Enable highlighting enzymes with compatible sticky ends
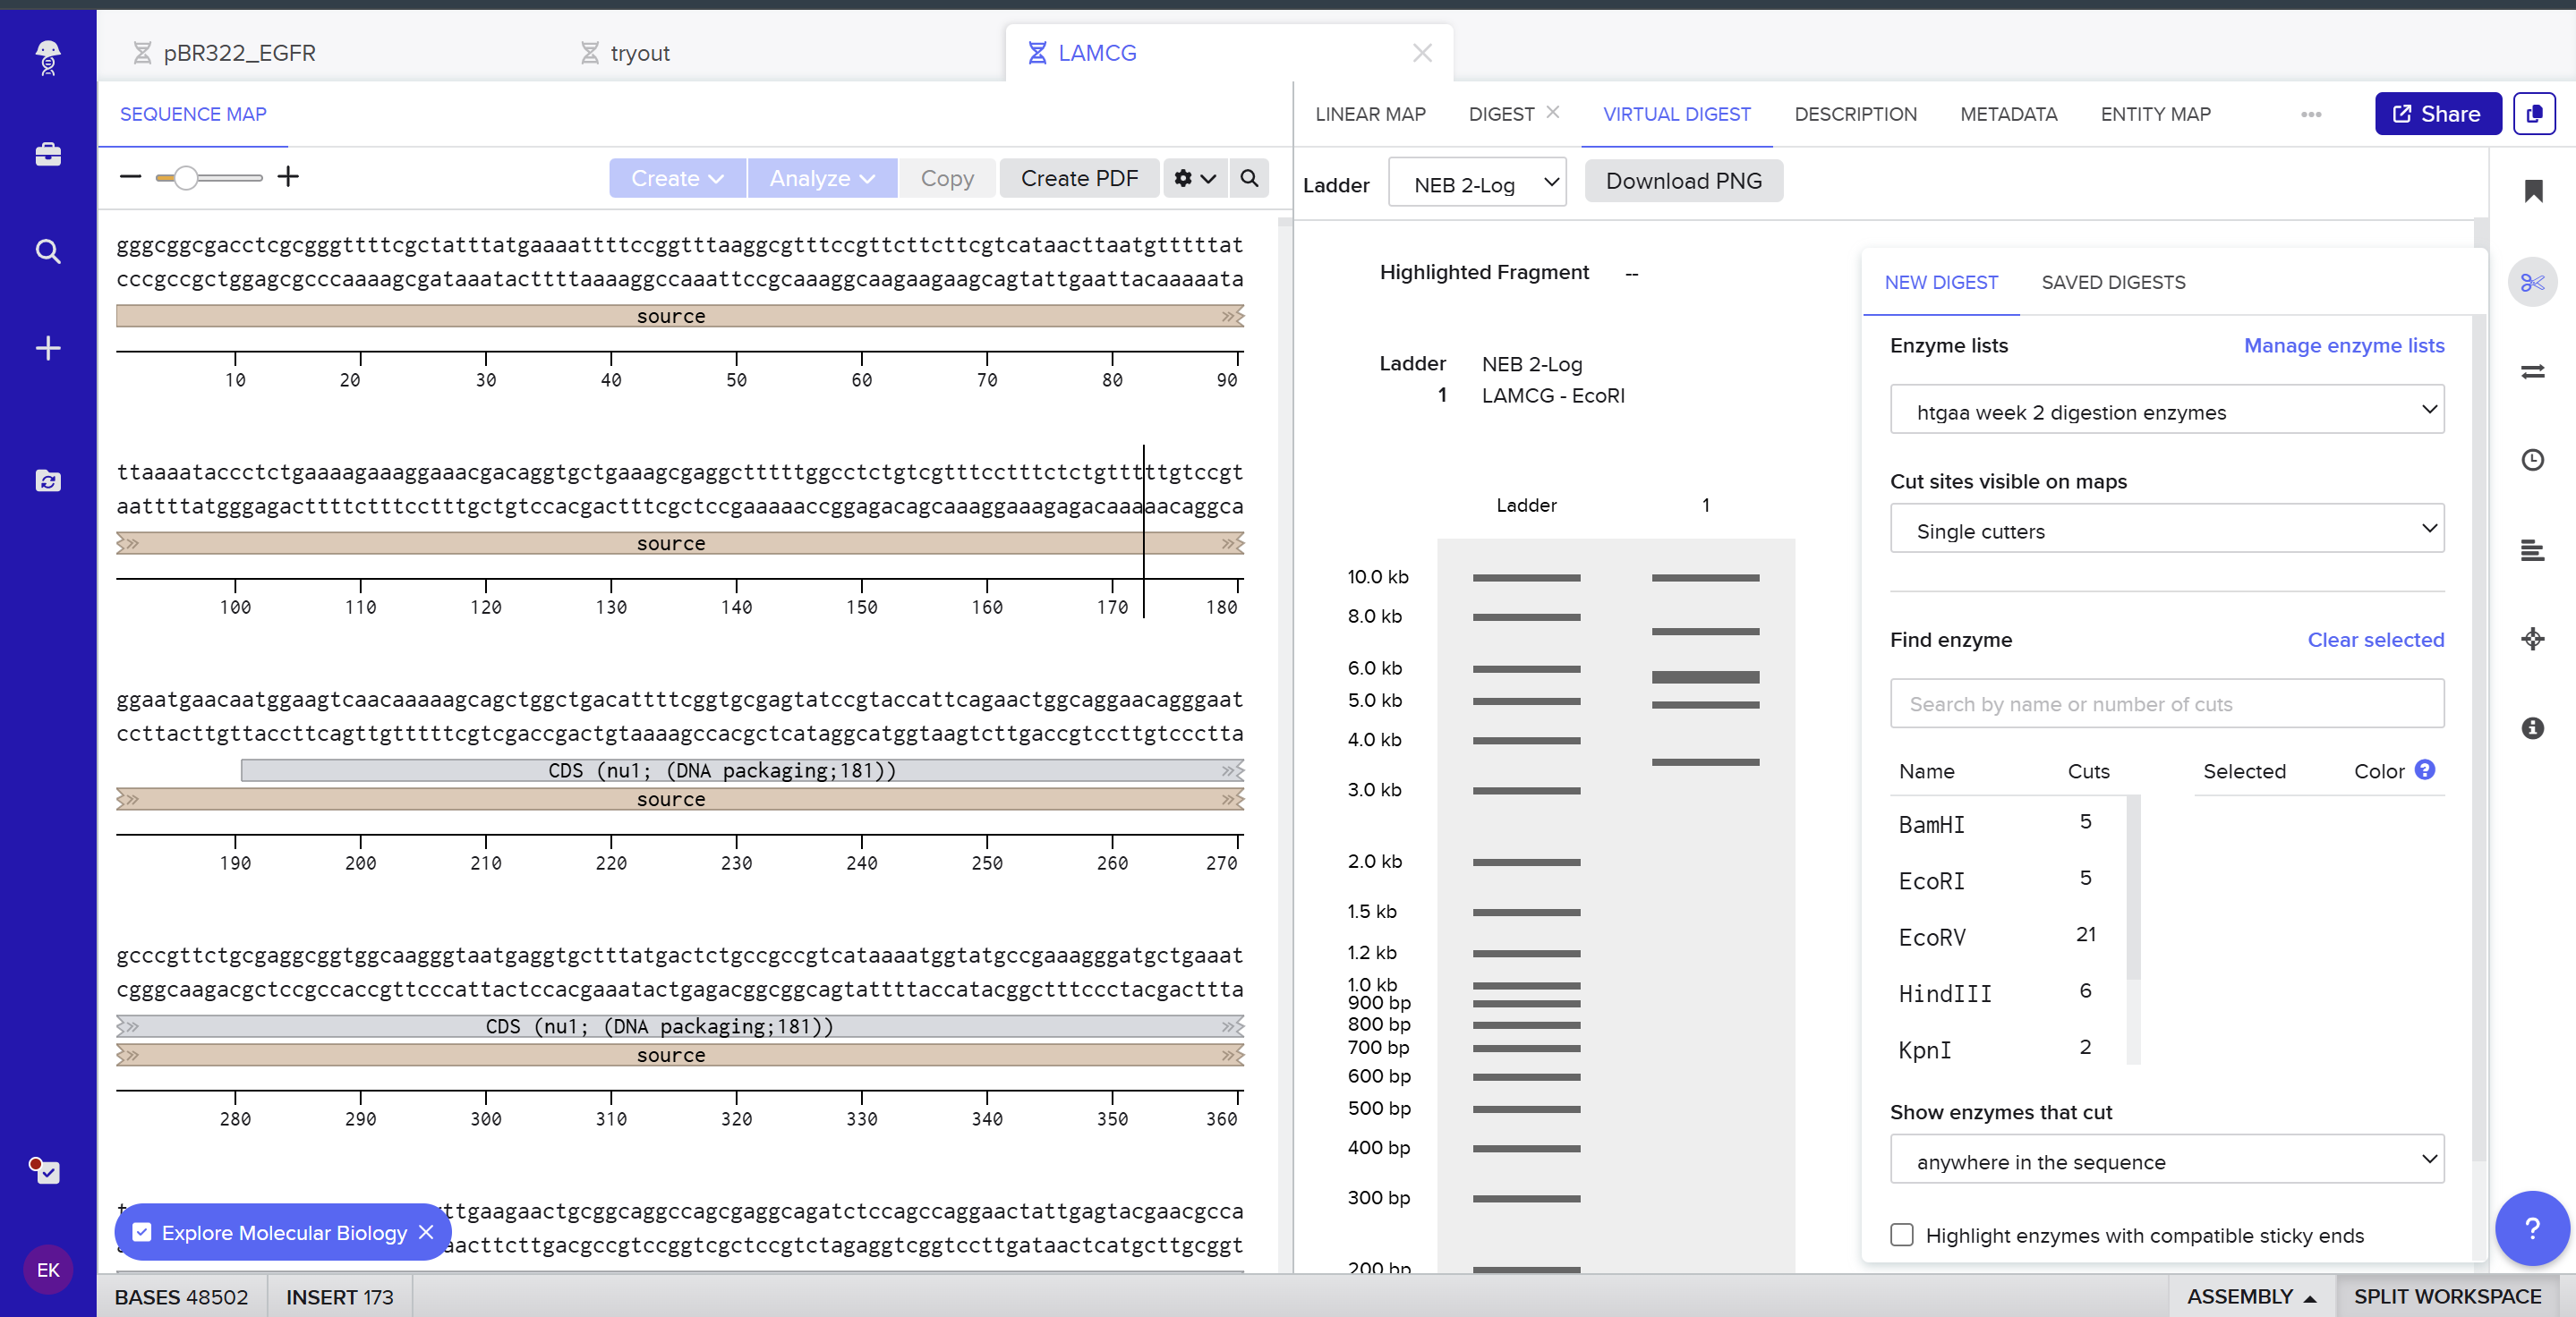This screenshot has width=2576, height=1317. click(1901, 1235)
